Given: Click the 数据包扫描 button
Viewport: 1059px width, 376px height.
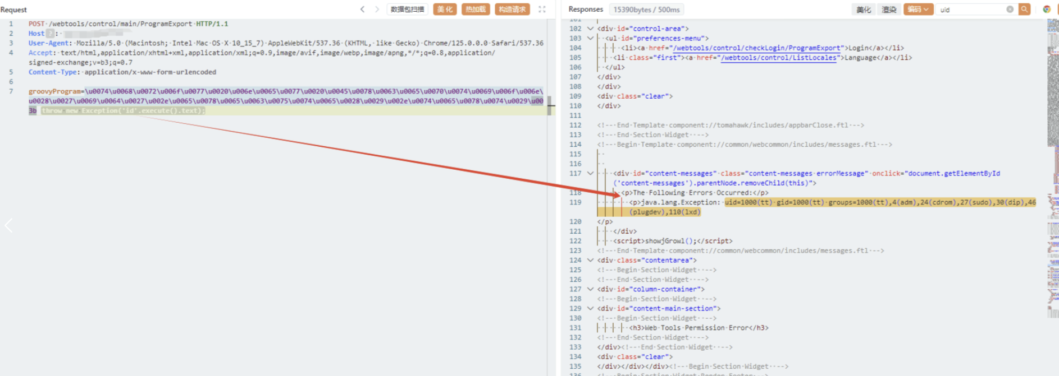Looking at the screenshot, I should pos(408,9).
